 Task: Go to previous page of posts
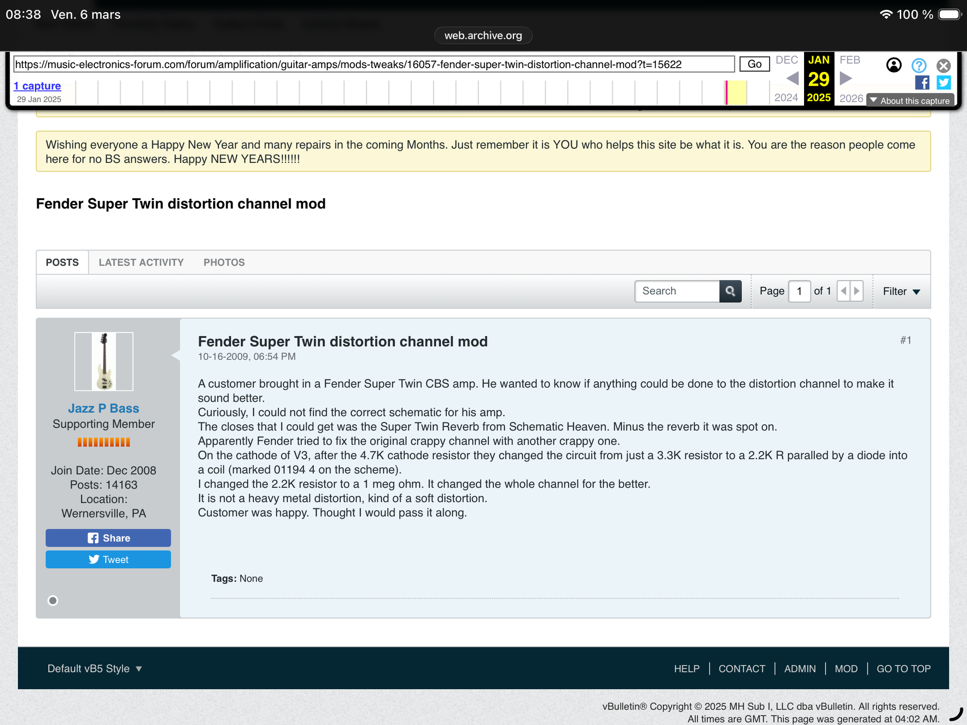[x=844, y=291]
